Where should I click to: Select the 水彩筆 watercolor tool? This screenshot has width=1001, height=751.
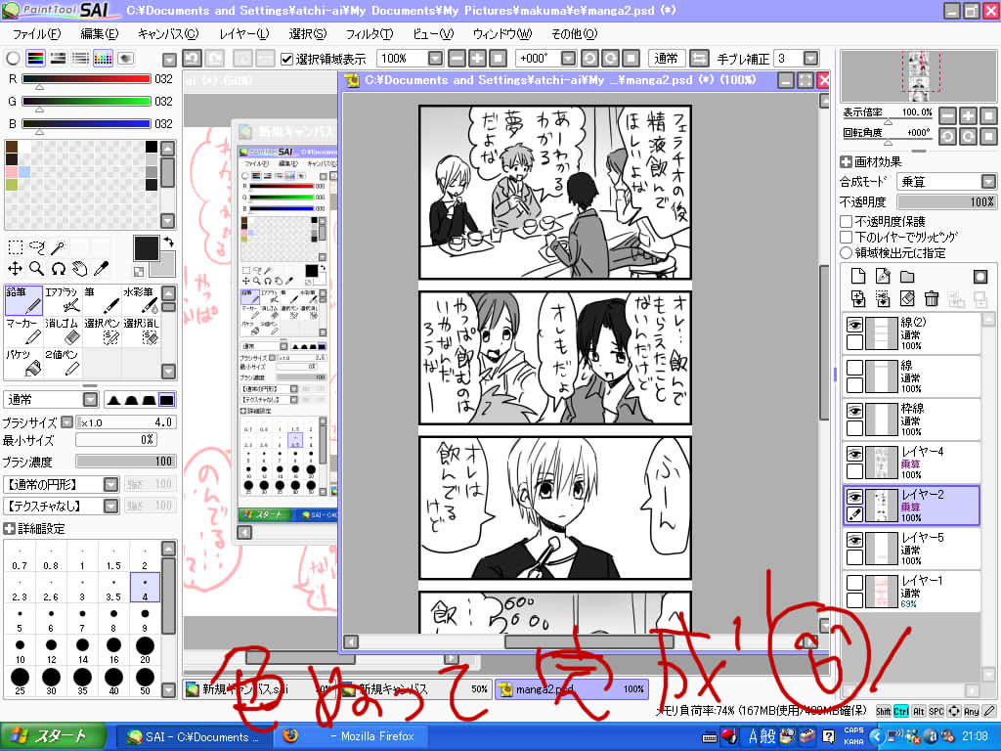point(141,300)
